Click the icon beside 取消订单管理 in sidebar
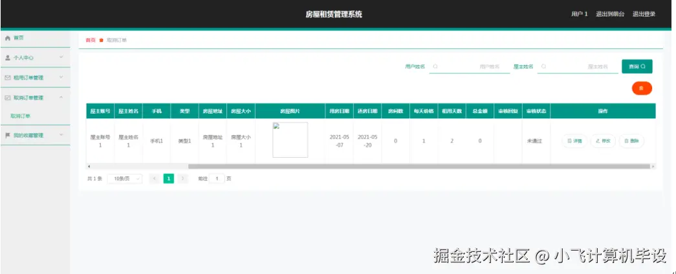 coord(7,98)
